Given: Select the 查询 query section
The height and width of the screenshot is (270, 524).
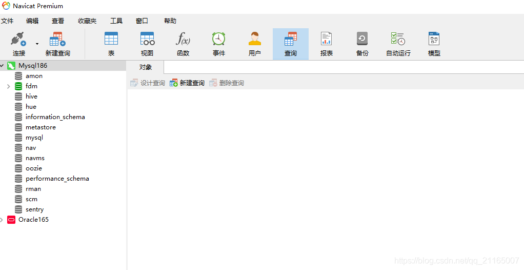Looking at the screenshot, I should click(x=290, y=44).
